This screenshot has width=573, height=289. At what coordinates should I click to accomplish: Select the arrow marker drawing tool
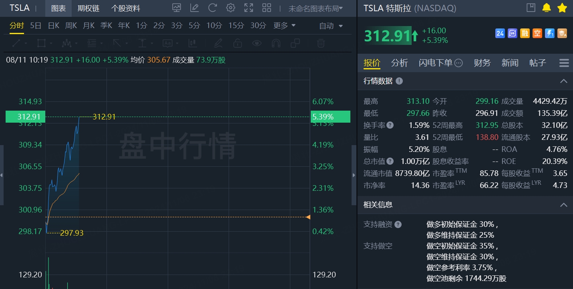pyautogui.click(x=117, y=43)
